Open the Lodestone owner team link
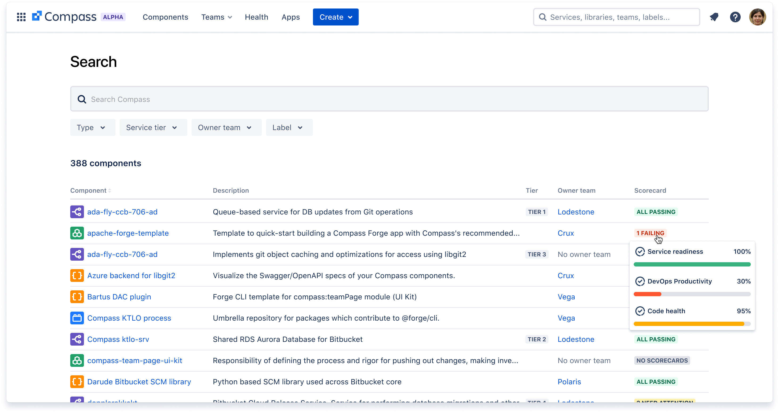Screen dimensions: 779x413 tap(576, 212)
